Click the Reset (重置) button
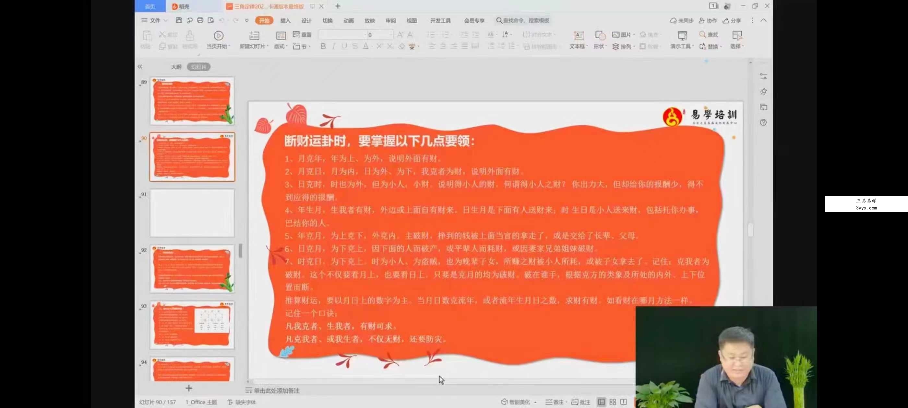This screenshot has width=908, height=408. (x=303, y=35)
